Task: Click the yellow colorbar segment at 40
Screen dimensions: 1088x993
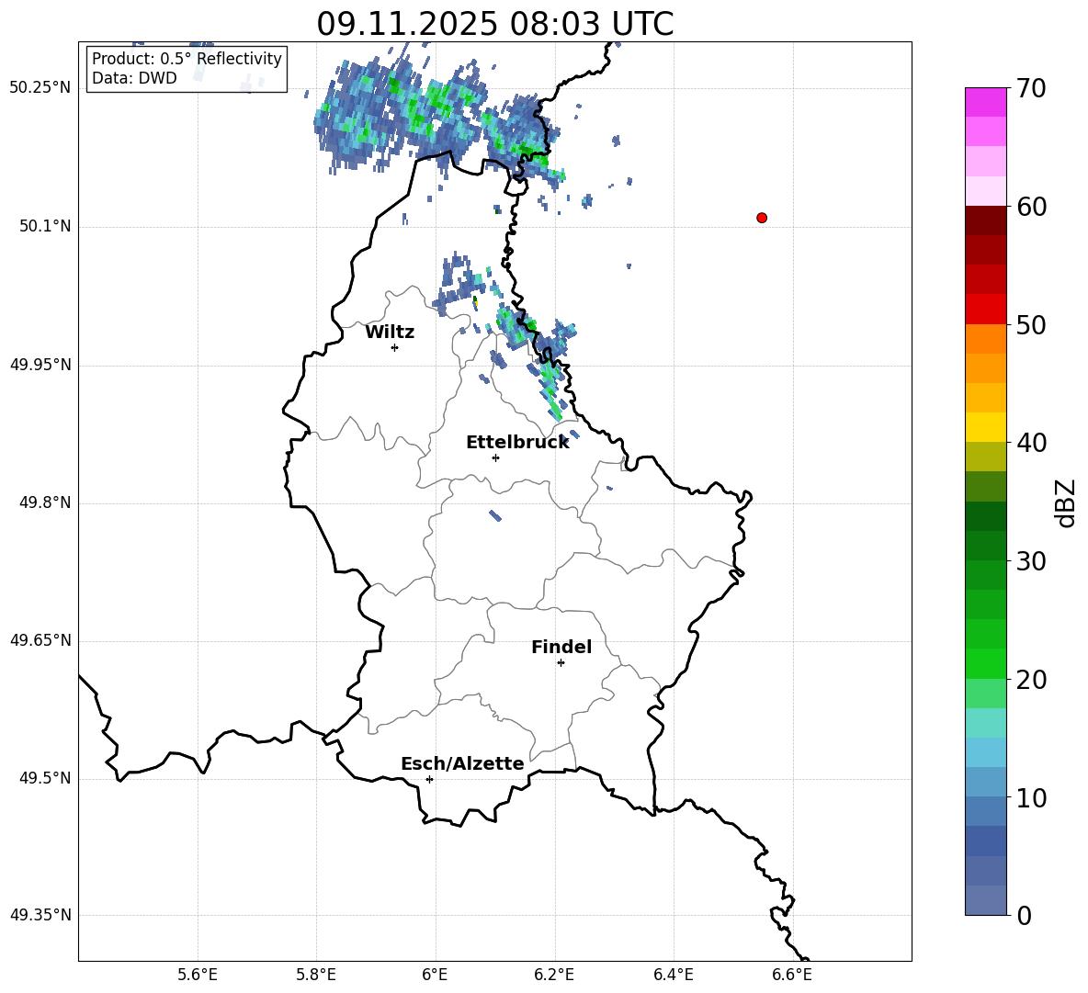Action: pyautogui.click(x=986, y=427)
